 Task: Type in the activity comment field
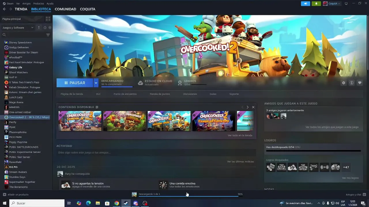pos(156,153)
